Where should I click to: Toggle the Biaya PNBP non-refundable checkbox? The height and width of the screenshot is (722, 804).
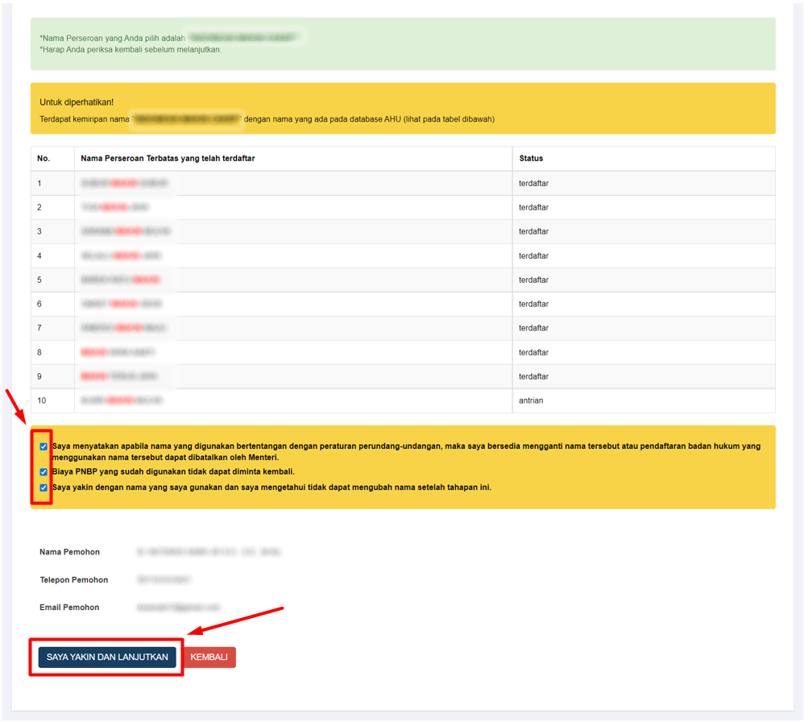(x=44, y=472)
